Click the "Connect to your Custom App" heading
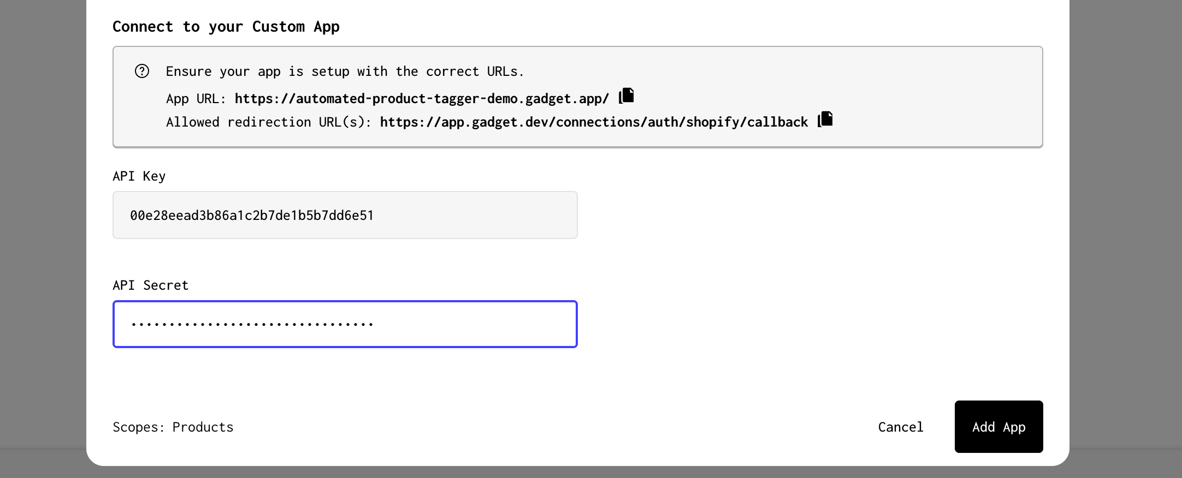The height and width of the screenshot is (478, 1182). 226,27
